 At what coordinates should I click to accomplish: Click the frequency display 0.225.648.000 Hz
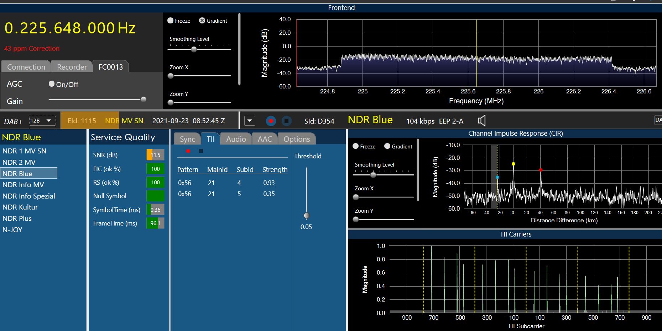70,28
